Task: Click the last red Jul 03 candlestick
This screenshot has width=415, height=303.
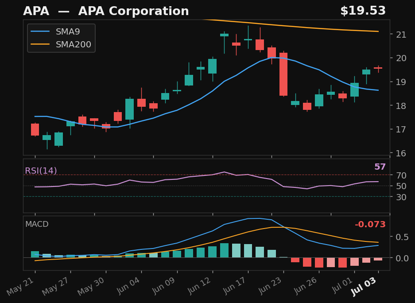Action: (x=378, y=68)
